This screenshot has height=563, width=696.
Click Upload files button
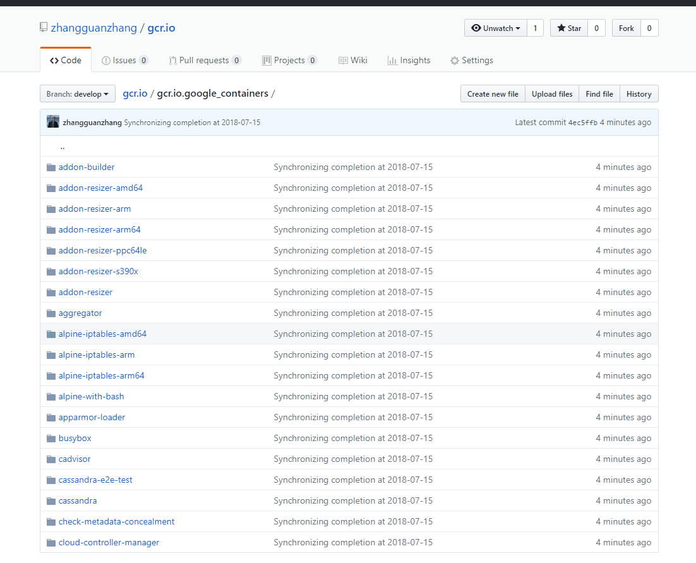552,94
